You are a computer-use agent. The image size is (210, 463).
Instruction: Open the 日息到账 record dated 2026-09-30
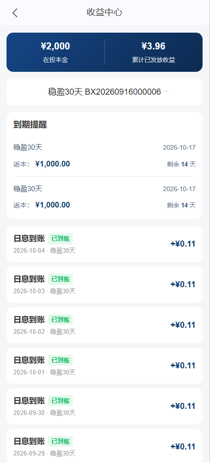(105, 406)
